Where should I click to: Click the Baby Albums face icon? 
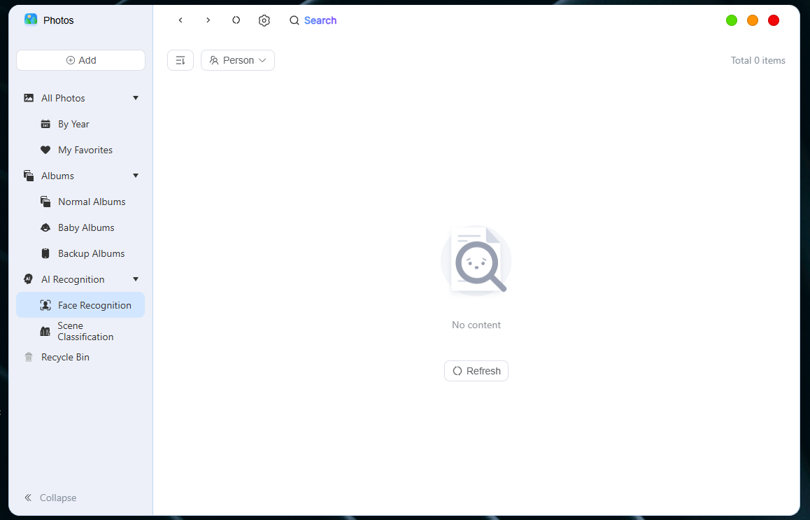tap(45, 227)
